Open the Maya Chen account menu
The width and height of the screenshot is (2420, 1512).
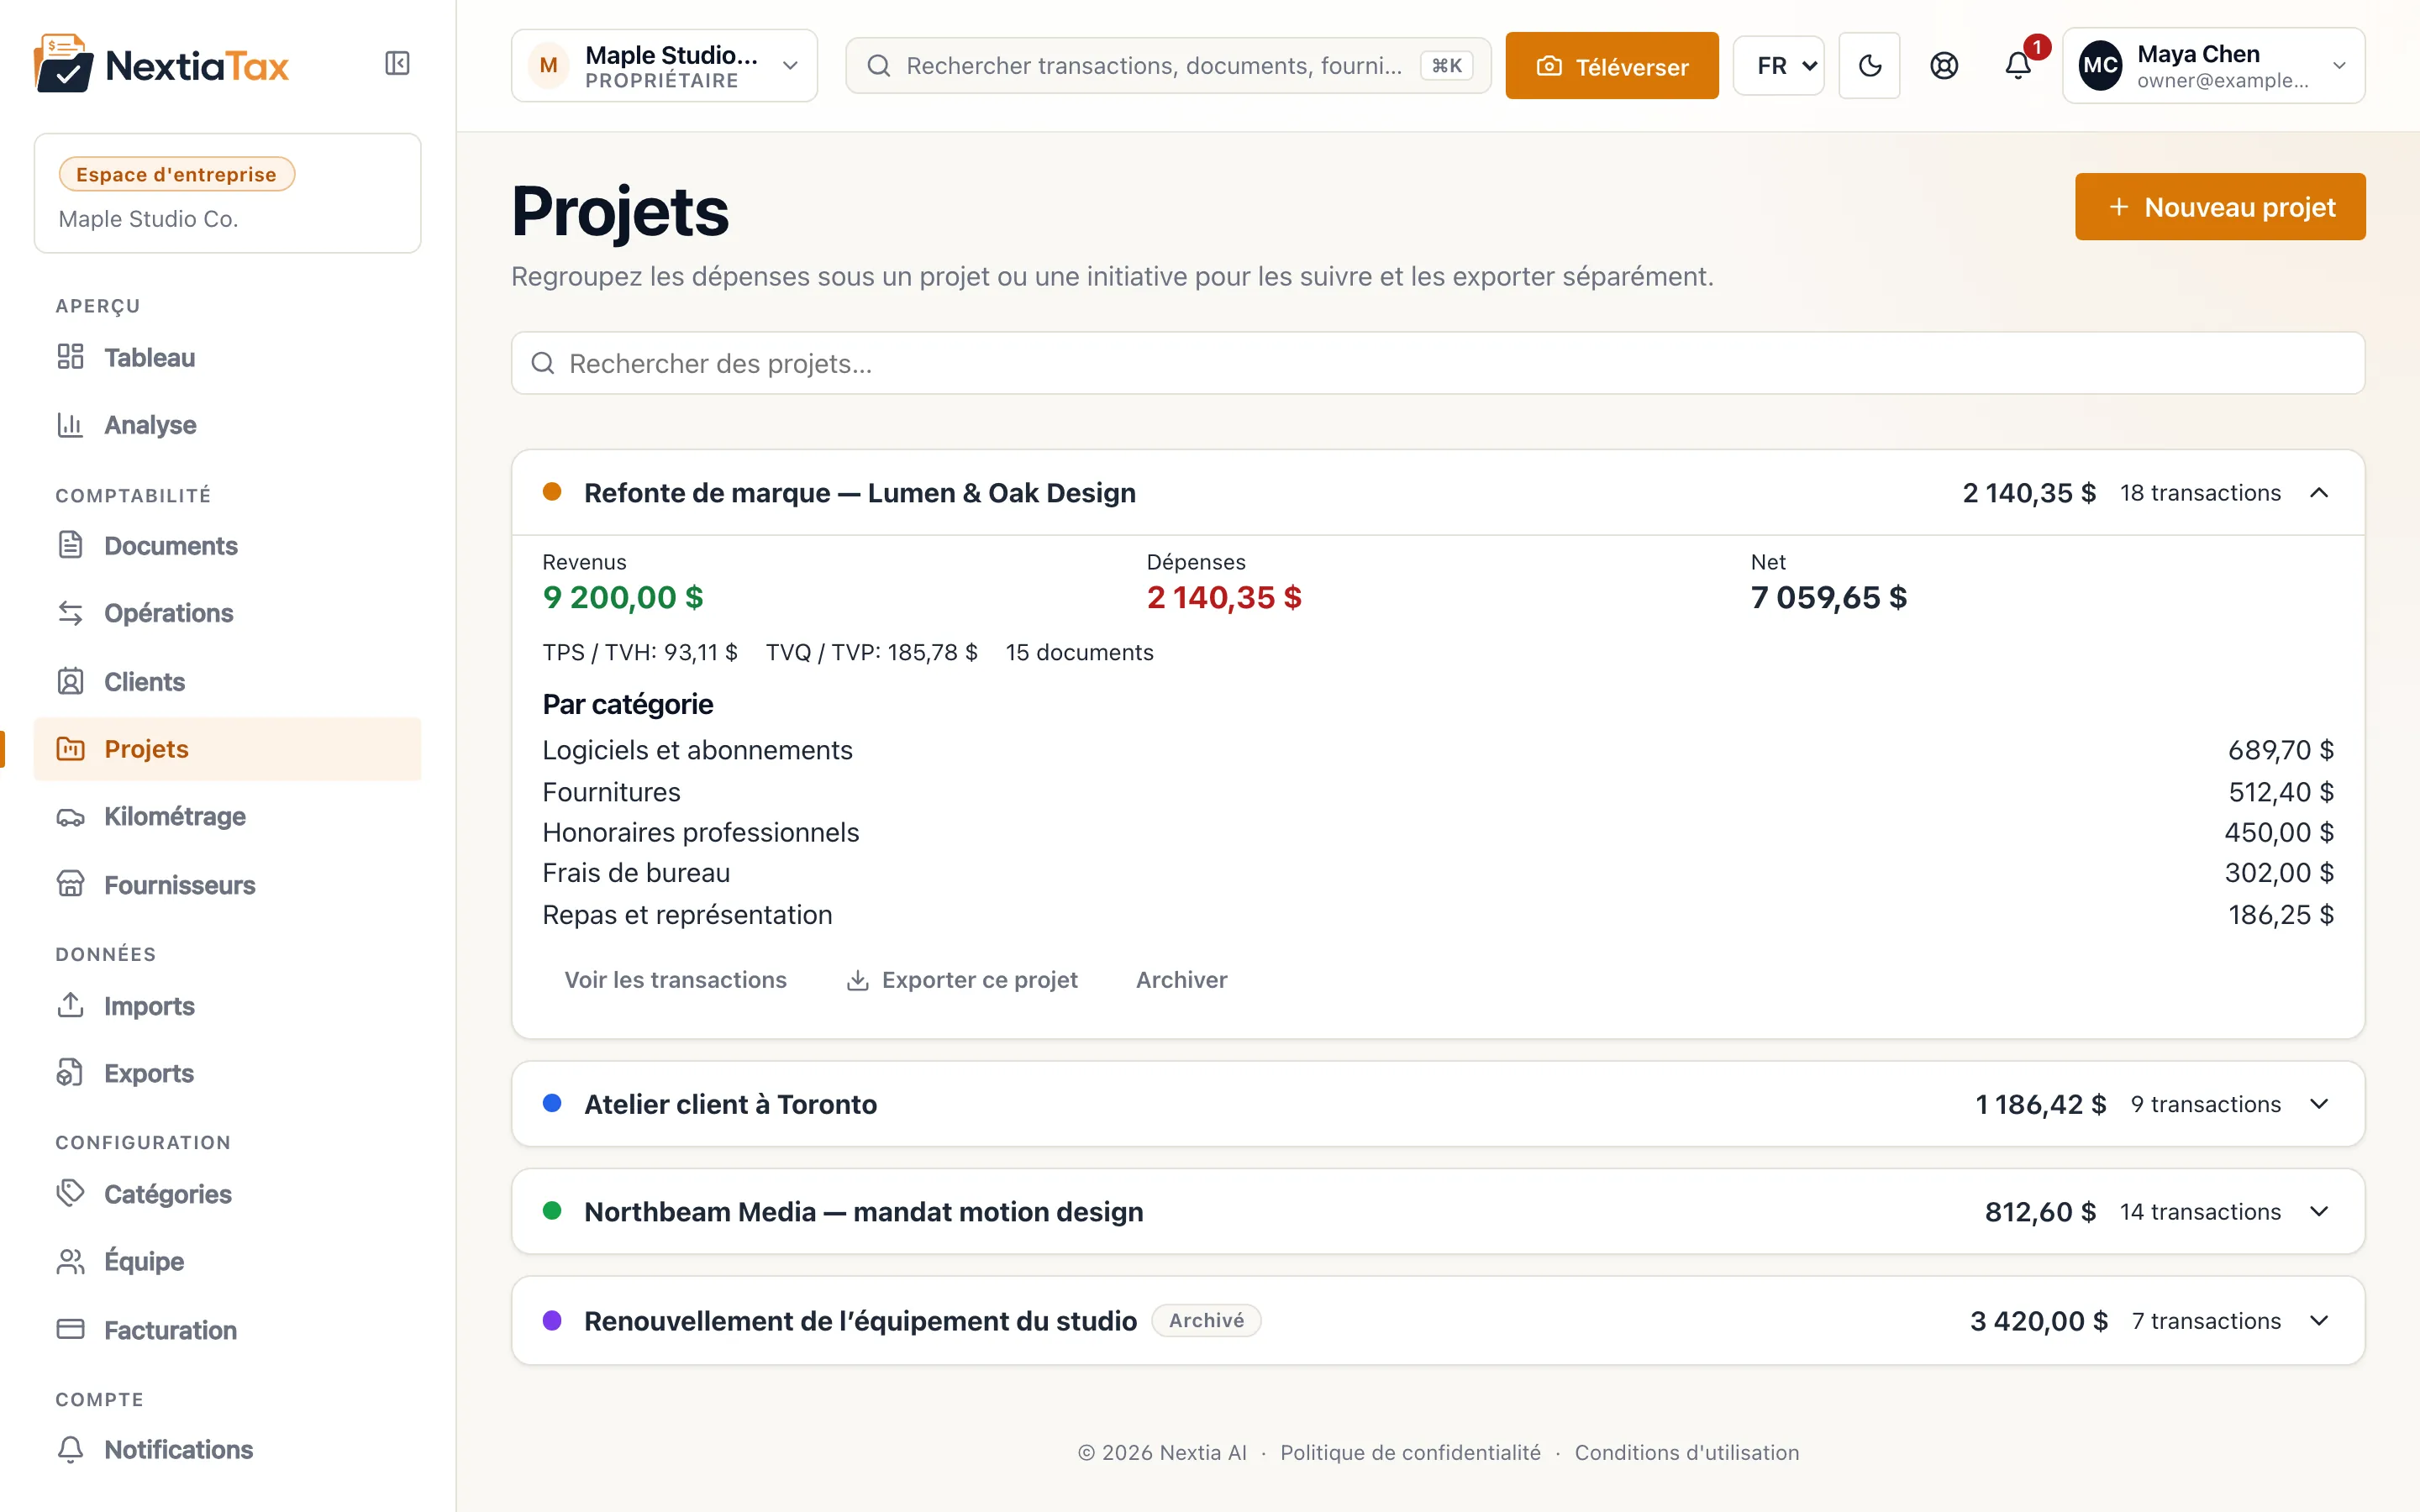2213,66
